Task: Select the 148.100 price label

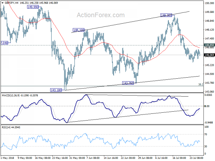Action: click(78, 30)
